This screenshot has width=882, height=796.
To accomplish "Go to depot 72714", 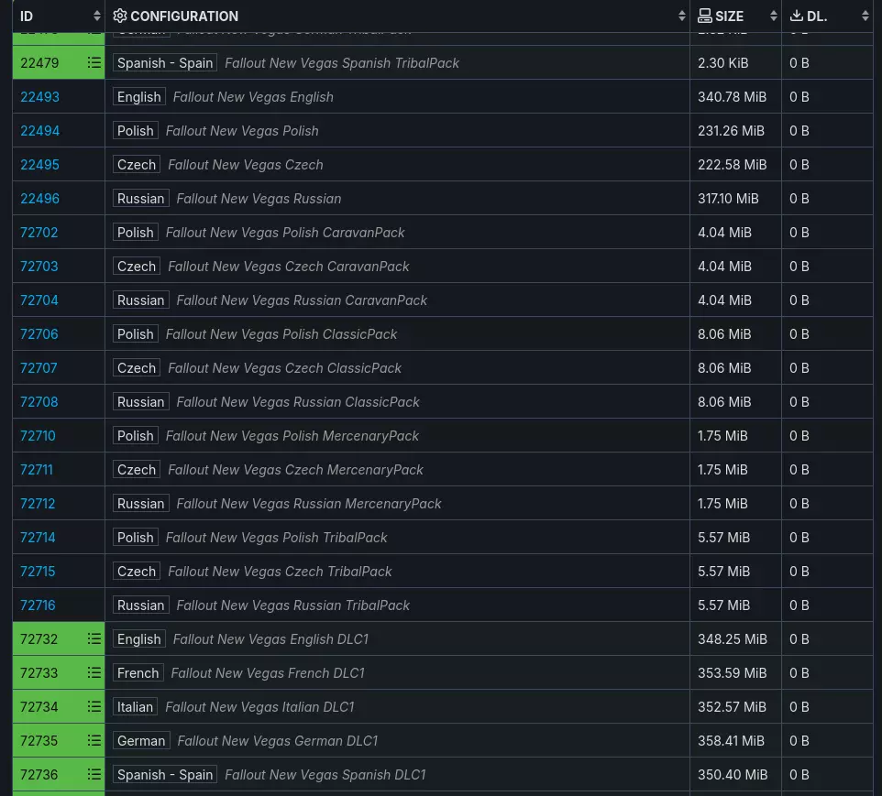I will click(x=38, y=538).
